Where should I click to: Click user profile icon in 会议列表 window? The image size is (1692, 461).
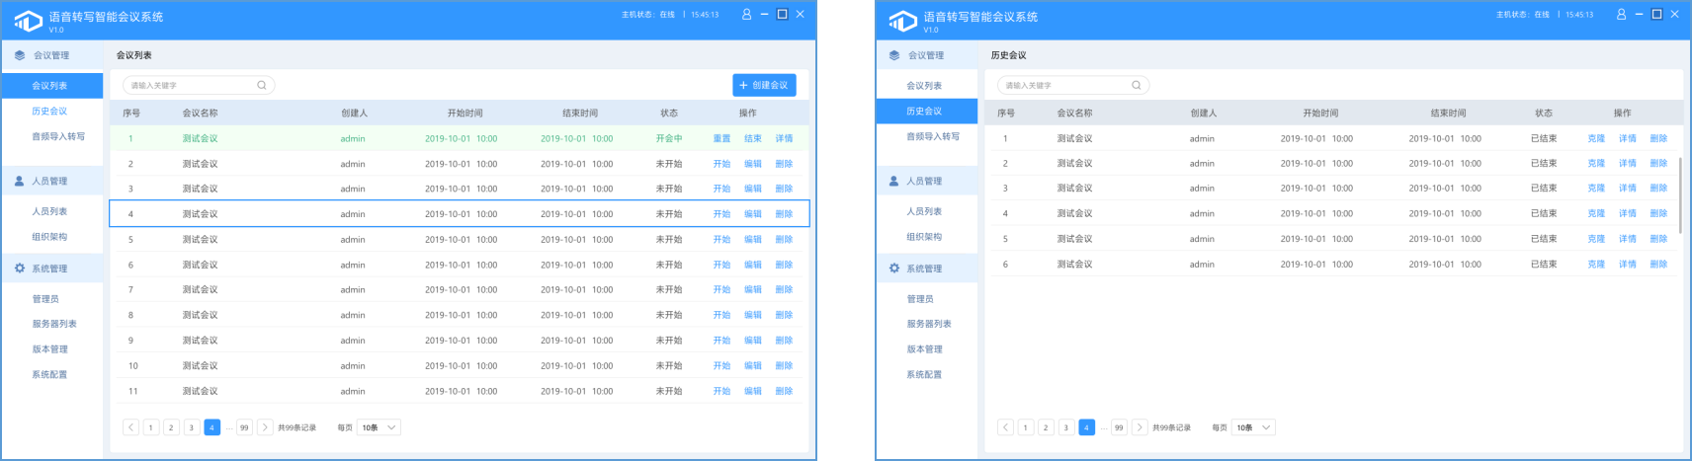[x=746, y=15]
